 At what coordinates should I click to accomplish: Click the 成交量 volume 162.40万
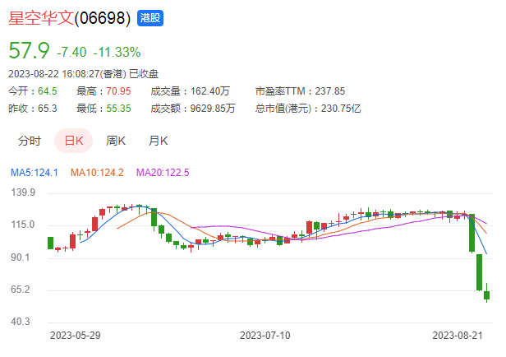point(209,91)
